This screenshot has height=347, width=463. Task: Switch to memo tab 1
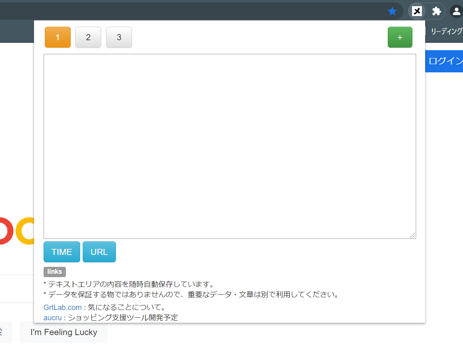point(58,37)
